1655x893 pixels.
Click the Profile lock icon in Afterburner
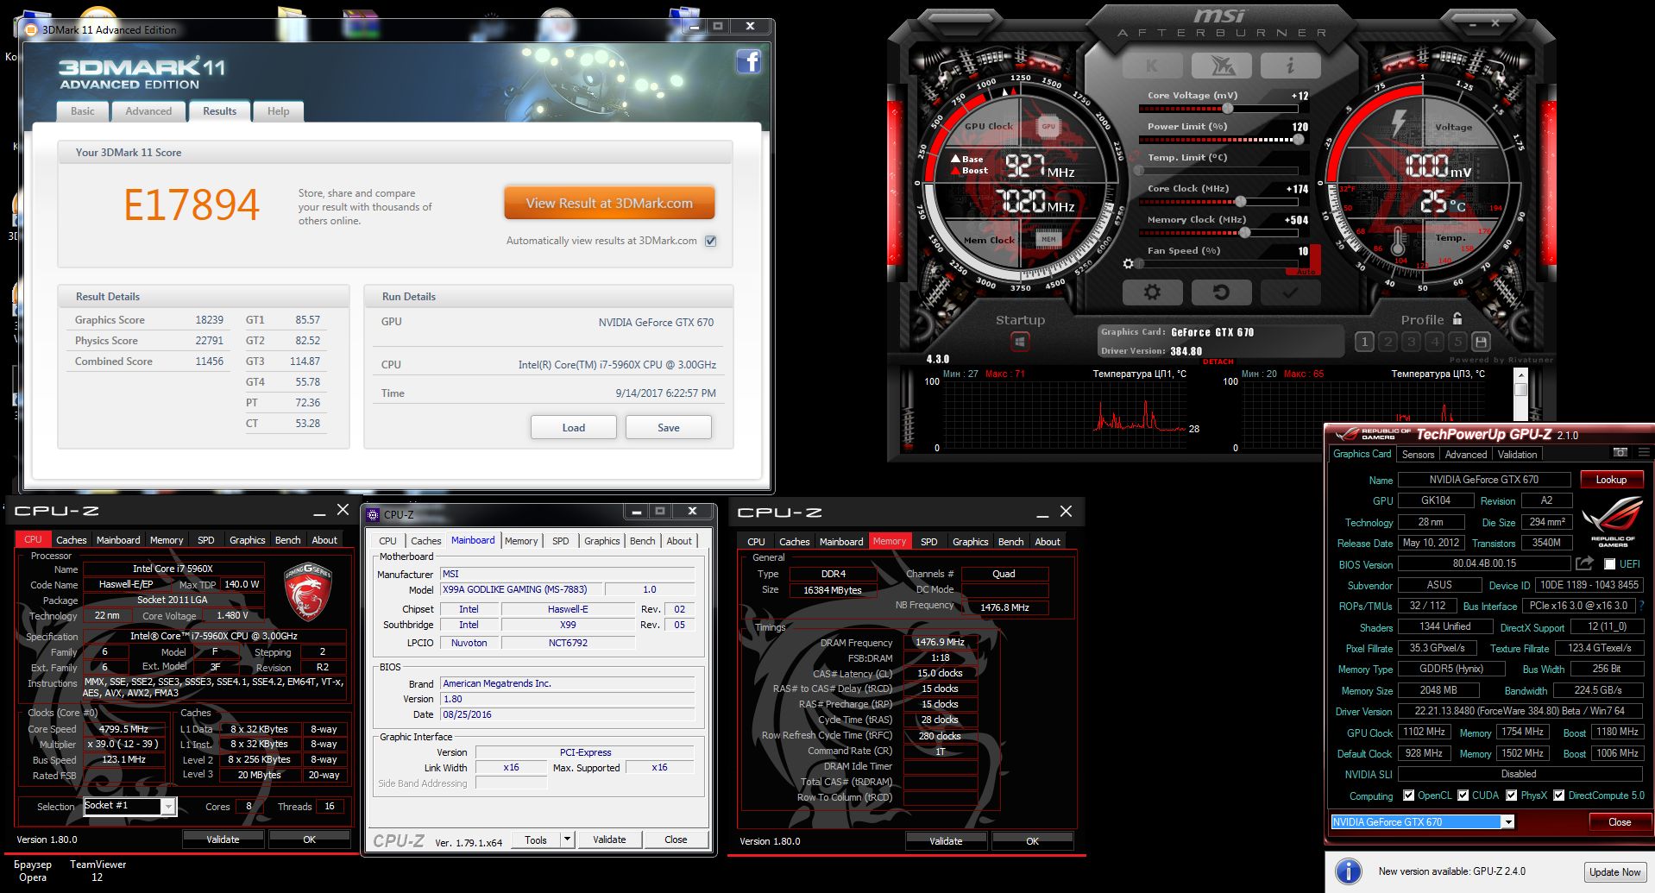click(1457, 318)
